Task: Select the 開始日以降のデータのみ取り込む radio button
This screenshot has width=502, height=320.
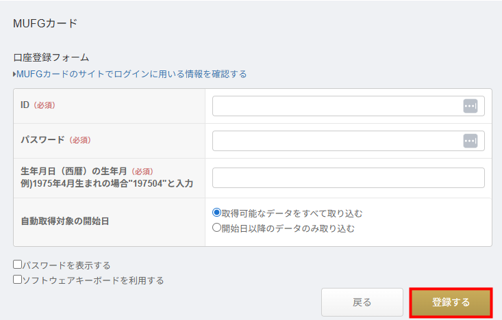Action: click(217, 228)
